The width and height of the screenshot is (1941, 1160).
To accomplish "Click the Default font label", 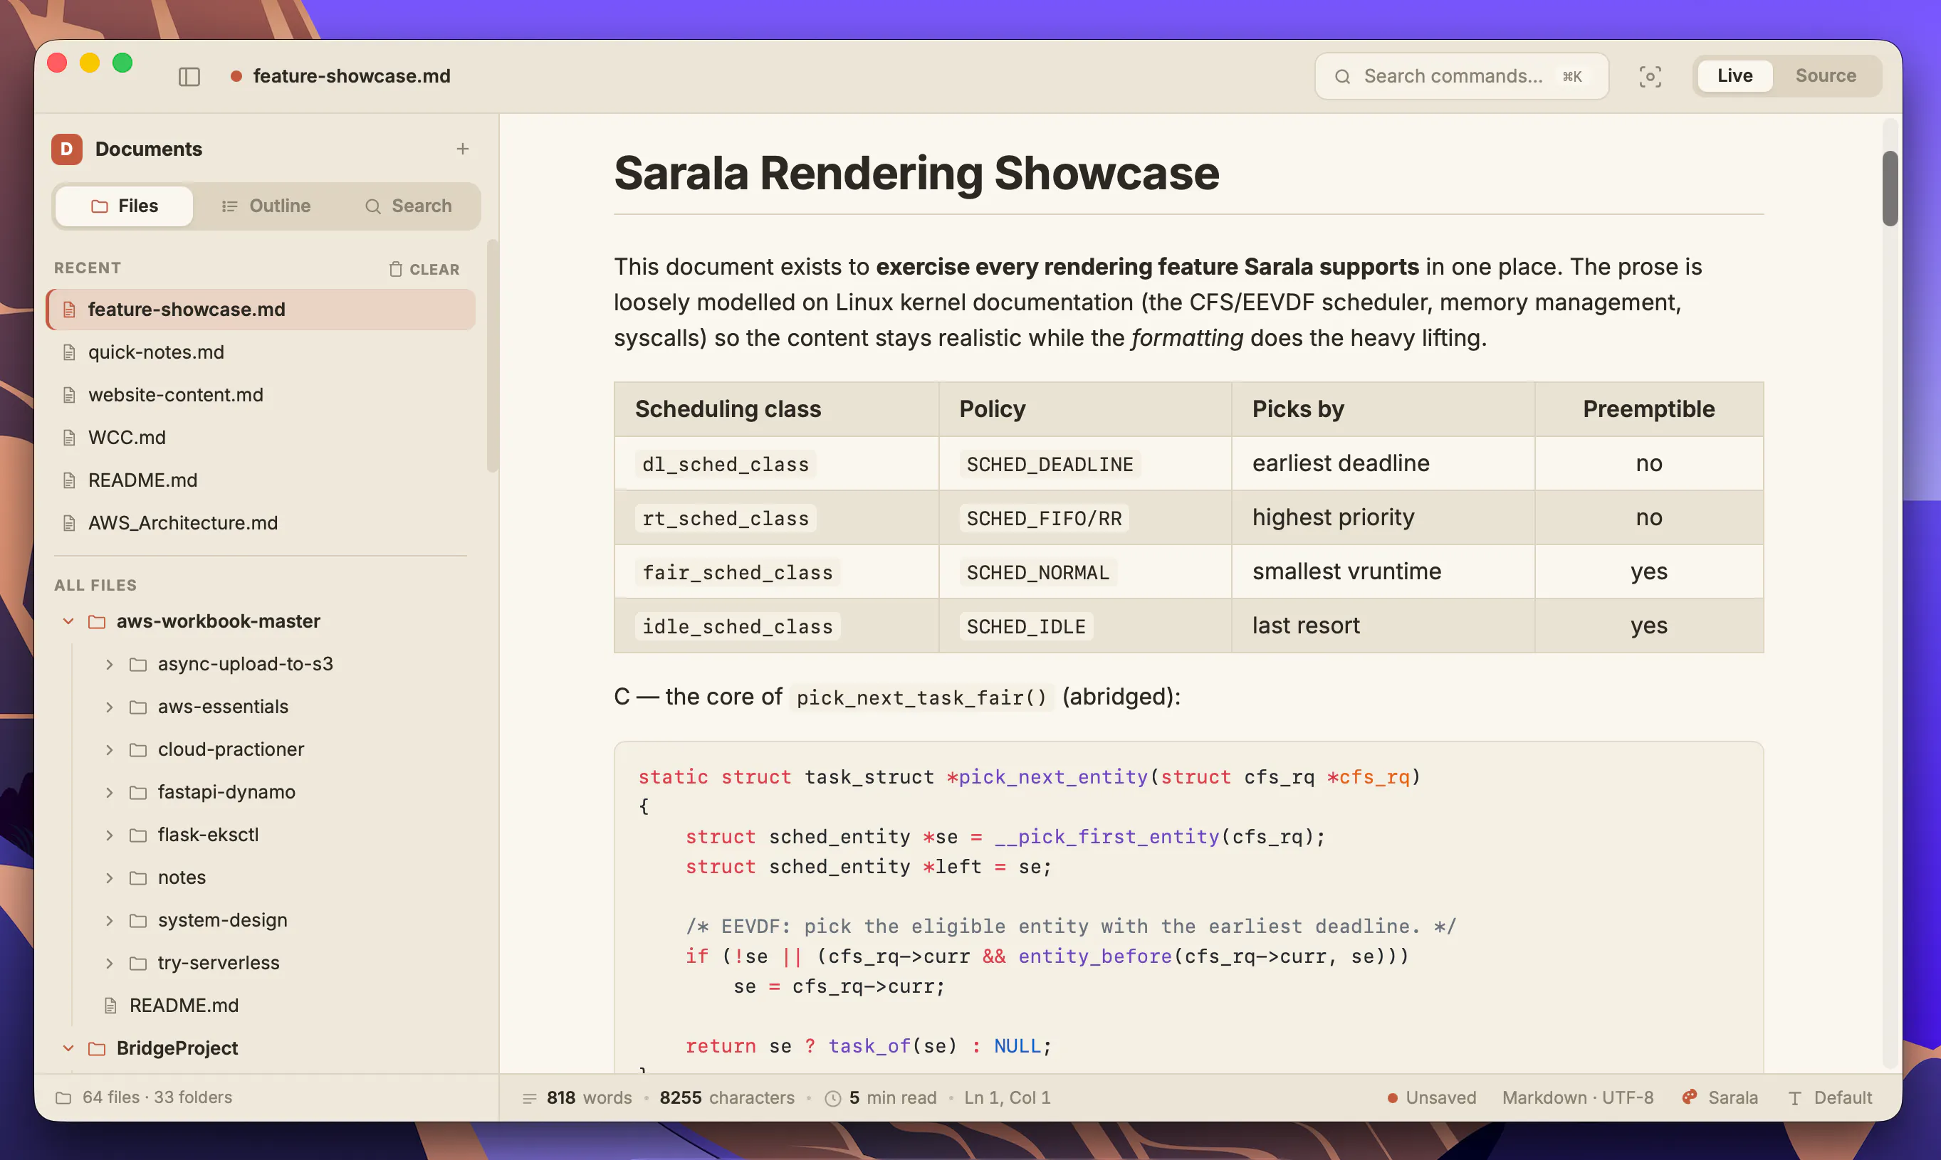I will (x=1843, y=1097).
